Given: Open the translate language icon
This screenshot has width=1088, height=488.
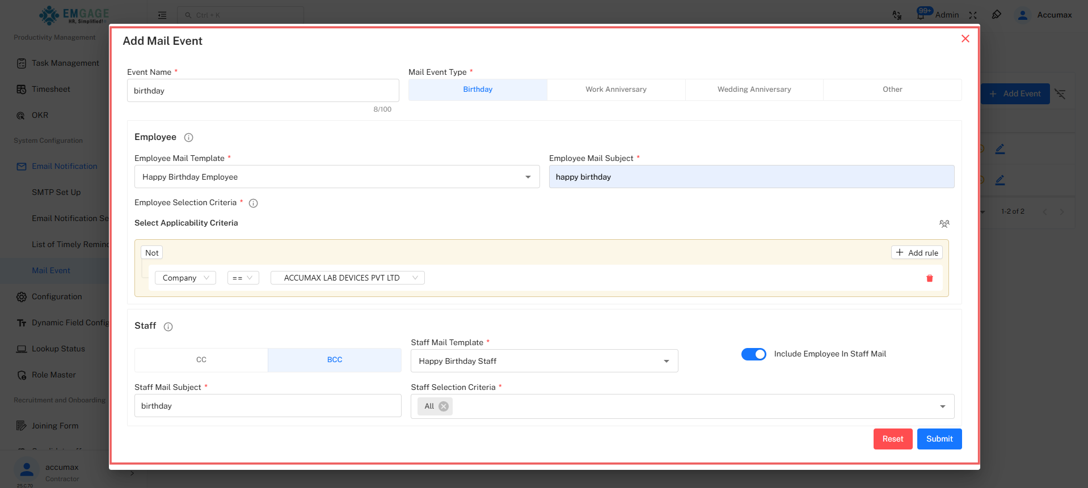Looking at the screenshot, I should click(x=897, y=15).
